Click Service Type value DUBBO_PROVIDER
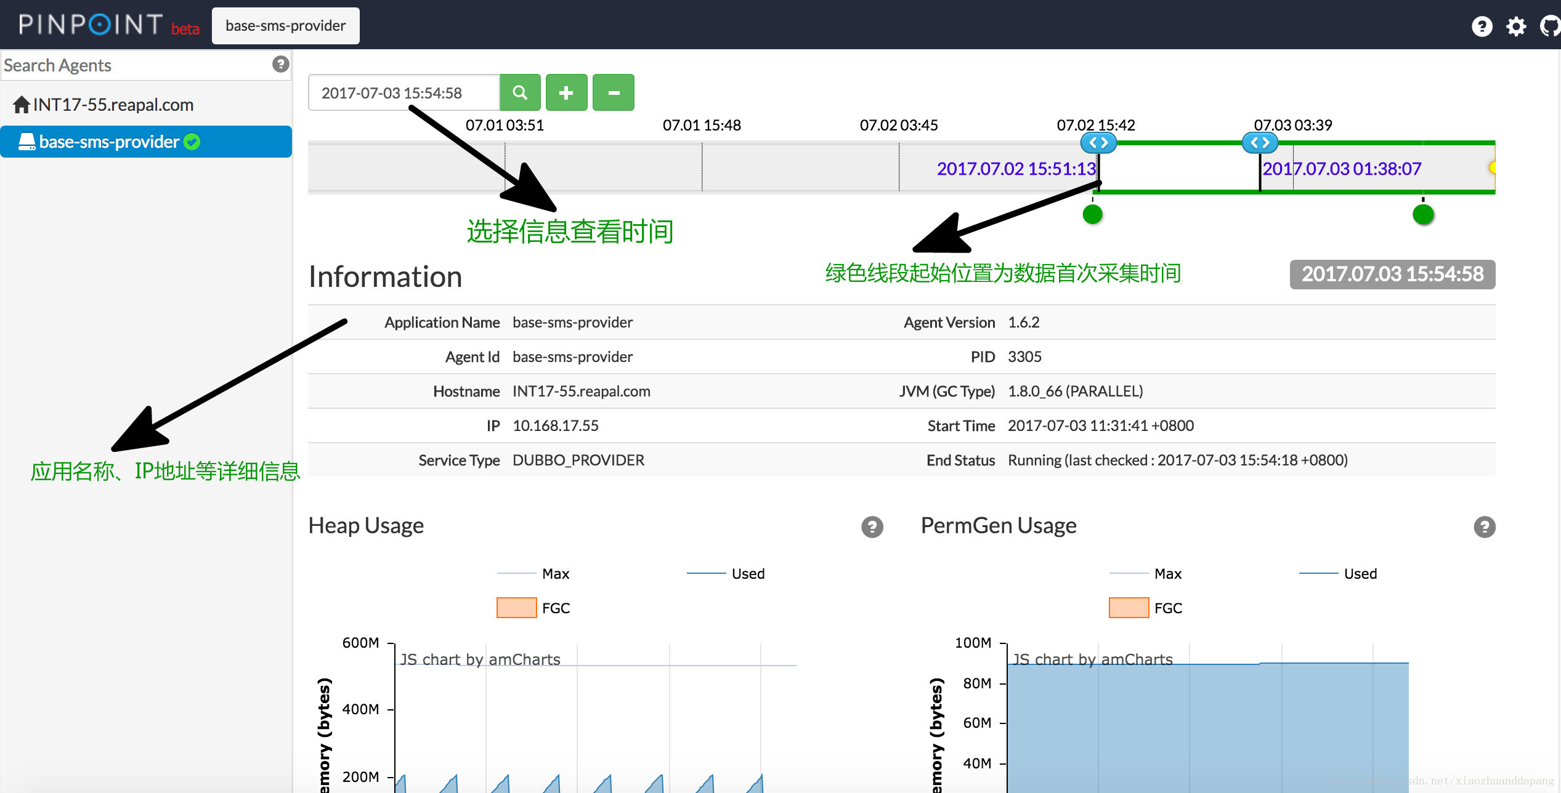 pyautogui.click(x=578, y=461)
